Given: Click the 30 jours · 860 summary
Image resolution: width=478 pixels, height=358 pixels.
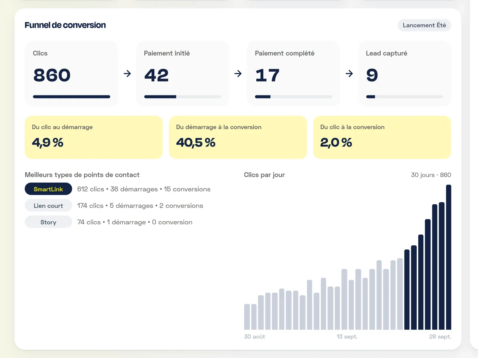Looking at the screenshot, I should (x=431, y=175).
